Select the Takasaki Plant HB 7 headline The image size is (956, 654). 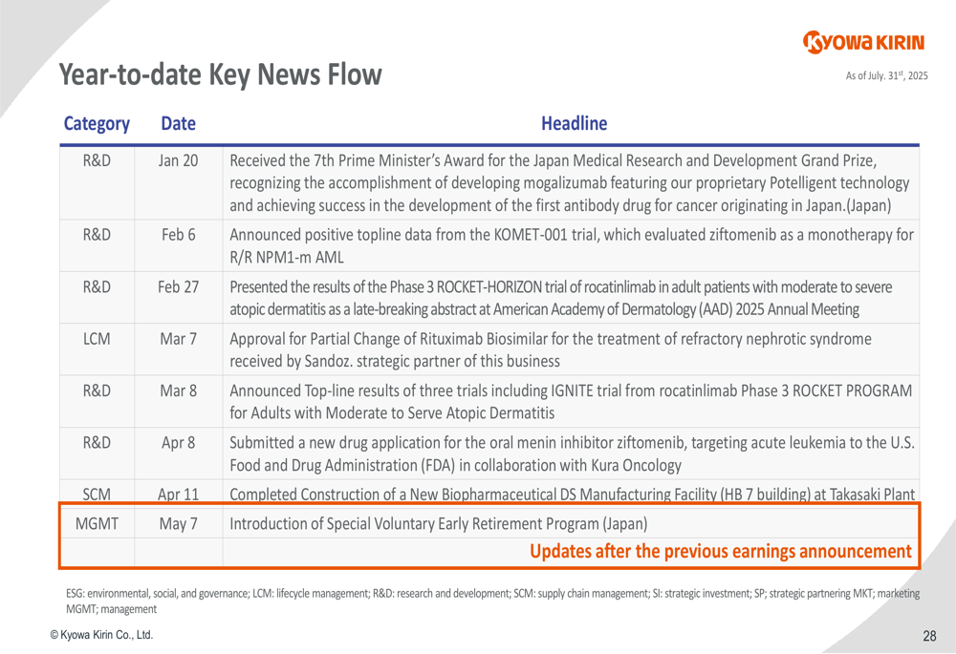pyautogui.click(x=572, y=494)
